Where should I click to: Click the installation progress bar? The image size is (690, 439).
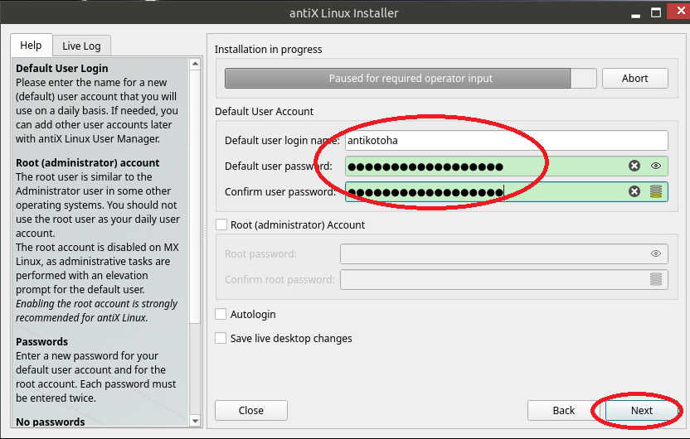coord(410,79)
